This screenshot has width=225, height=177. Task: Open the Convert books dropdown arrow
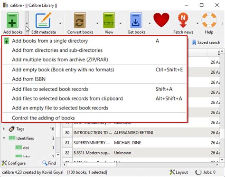(97, 23)
